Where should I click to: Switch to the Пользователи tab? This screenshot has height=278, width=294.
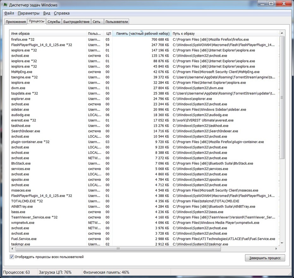click(117, 22)
